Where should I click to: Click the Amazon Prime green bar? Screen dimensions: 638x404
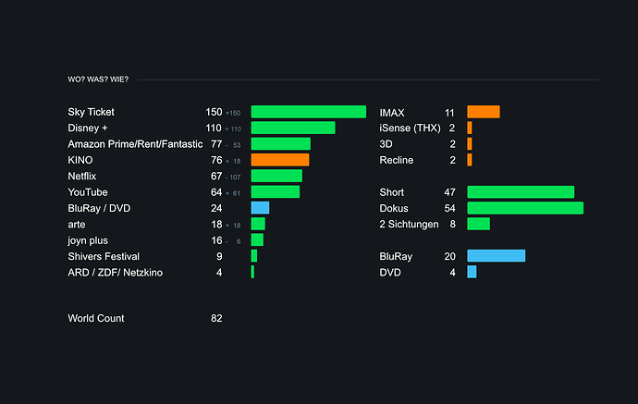pyautogui.click(x=281, y=143)
